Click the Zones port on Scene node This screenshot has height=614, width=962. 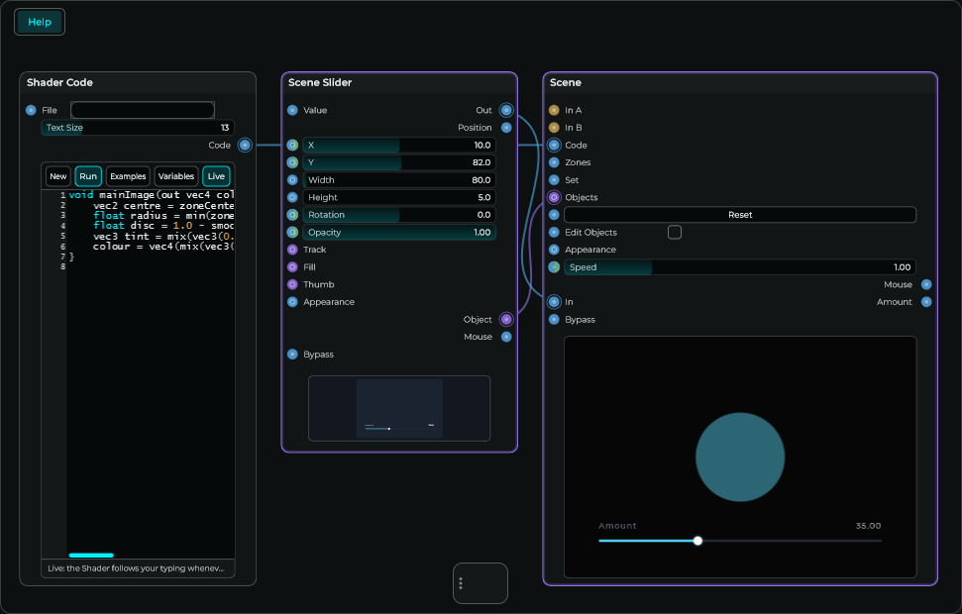tap(554, 162)
